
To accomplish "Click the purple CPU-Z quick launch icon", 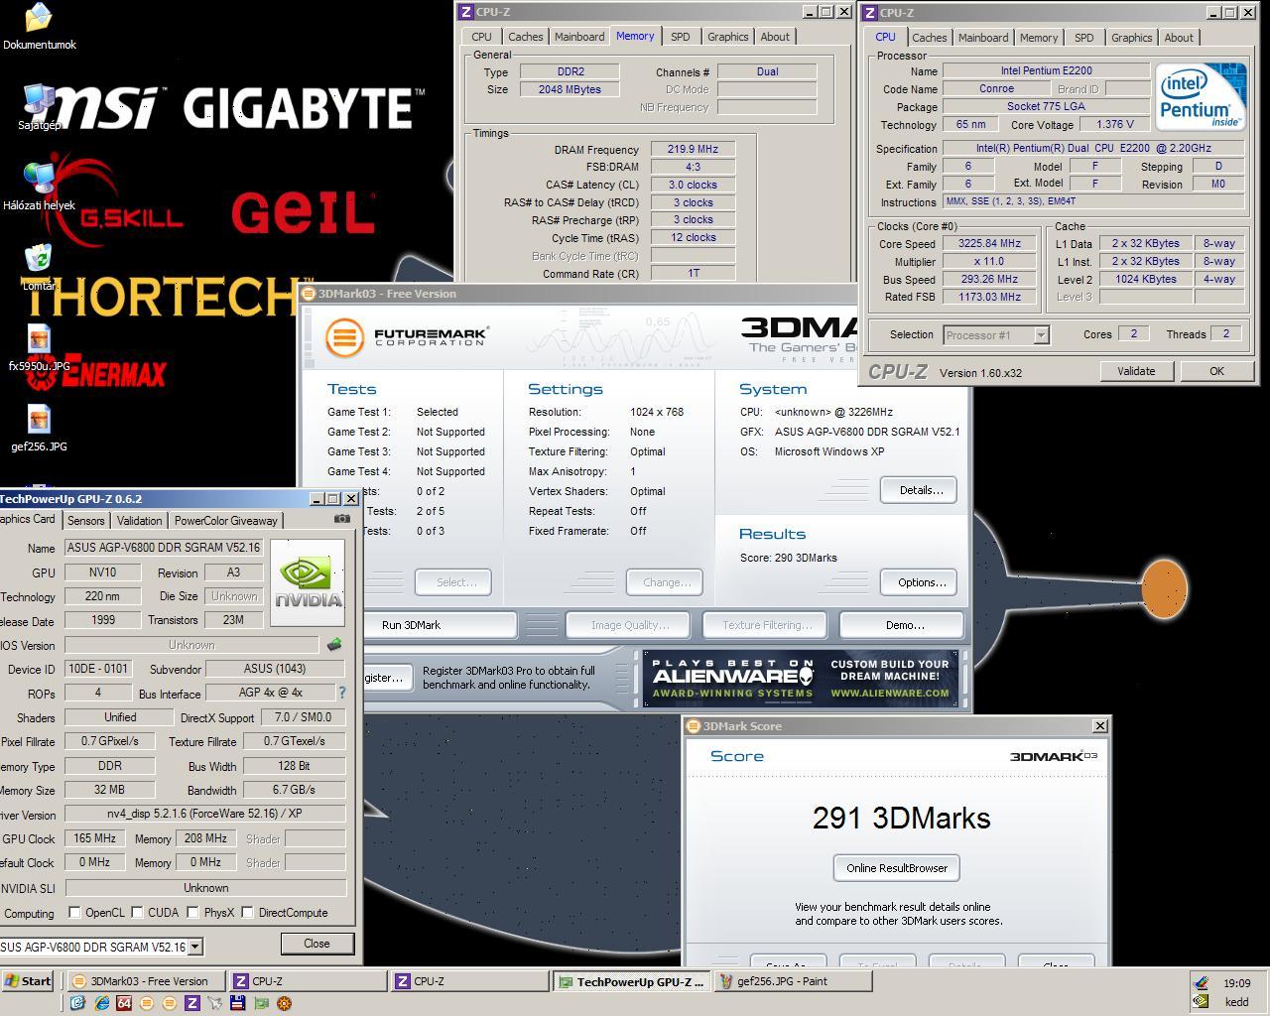I will click(x=192, y=1003).
